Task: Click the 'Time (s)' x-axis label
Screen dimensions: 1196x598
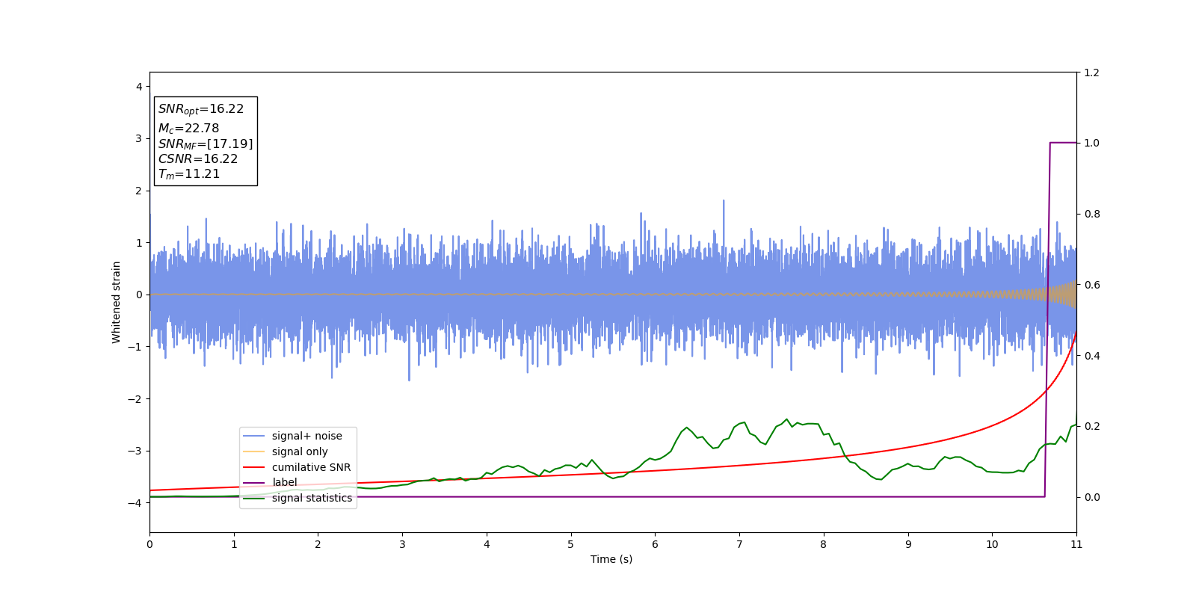Action: (611, 559)
